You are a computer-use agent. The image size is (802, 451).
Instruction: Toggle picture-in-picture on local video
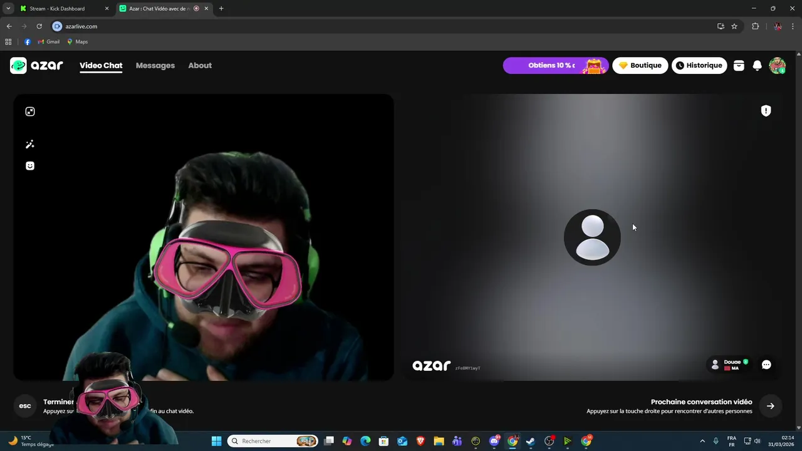point(29,111)
